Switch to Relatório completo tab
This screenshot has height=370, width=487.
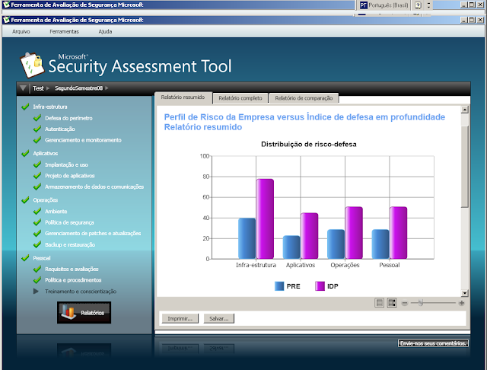click(x=240, y=98)
